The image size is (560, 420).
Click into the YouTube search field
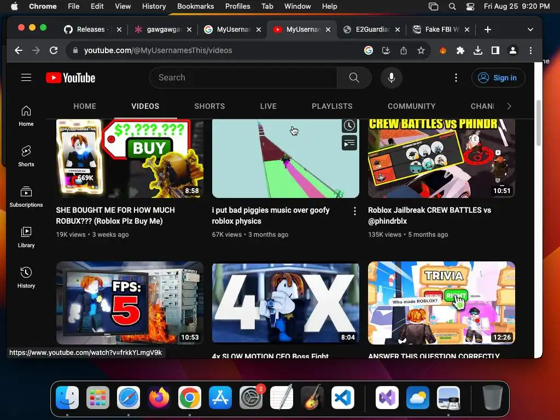(243, 78)
